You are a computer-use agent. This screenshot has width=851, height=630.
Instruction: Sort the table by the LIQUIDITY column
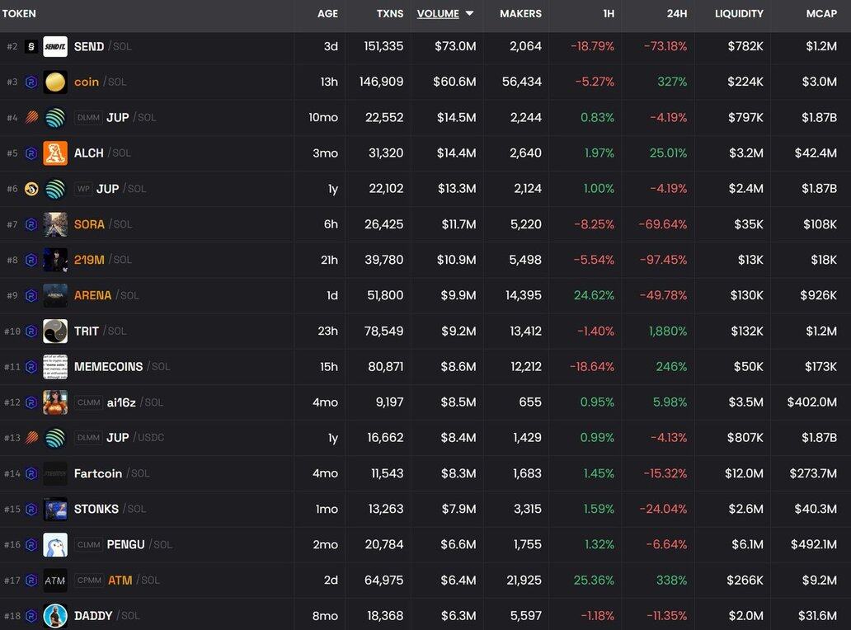[739, 14]
